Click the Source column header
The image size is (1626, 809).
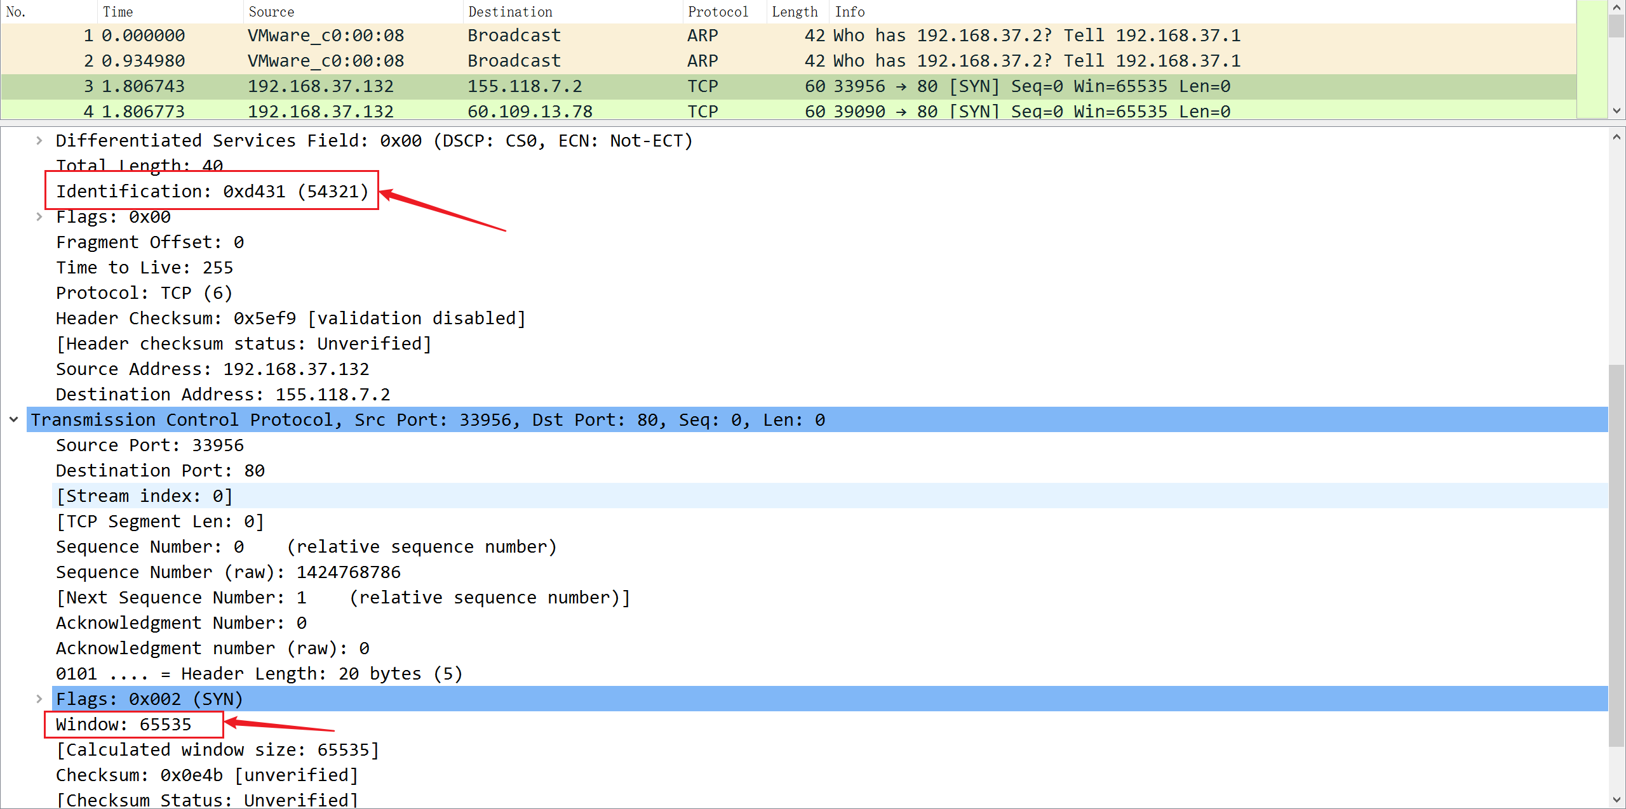click(271, 12)
